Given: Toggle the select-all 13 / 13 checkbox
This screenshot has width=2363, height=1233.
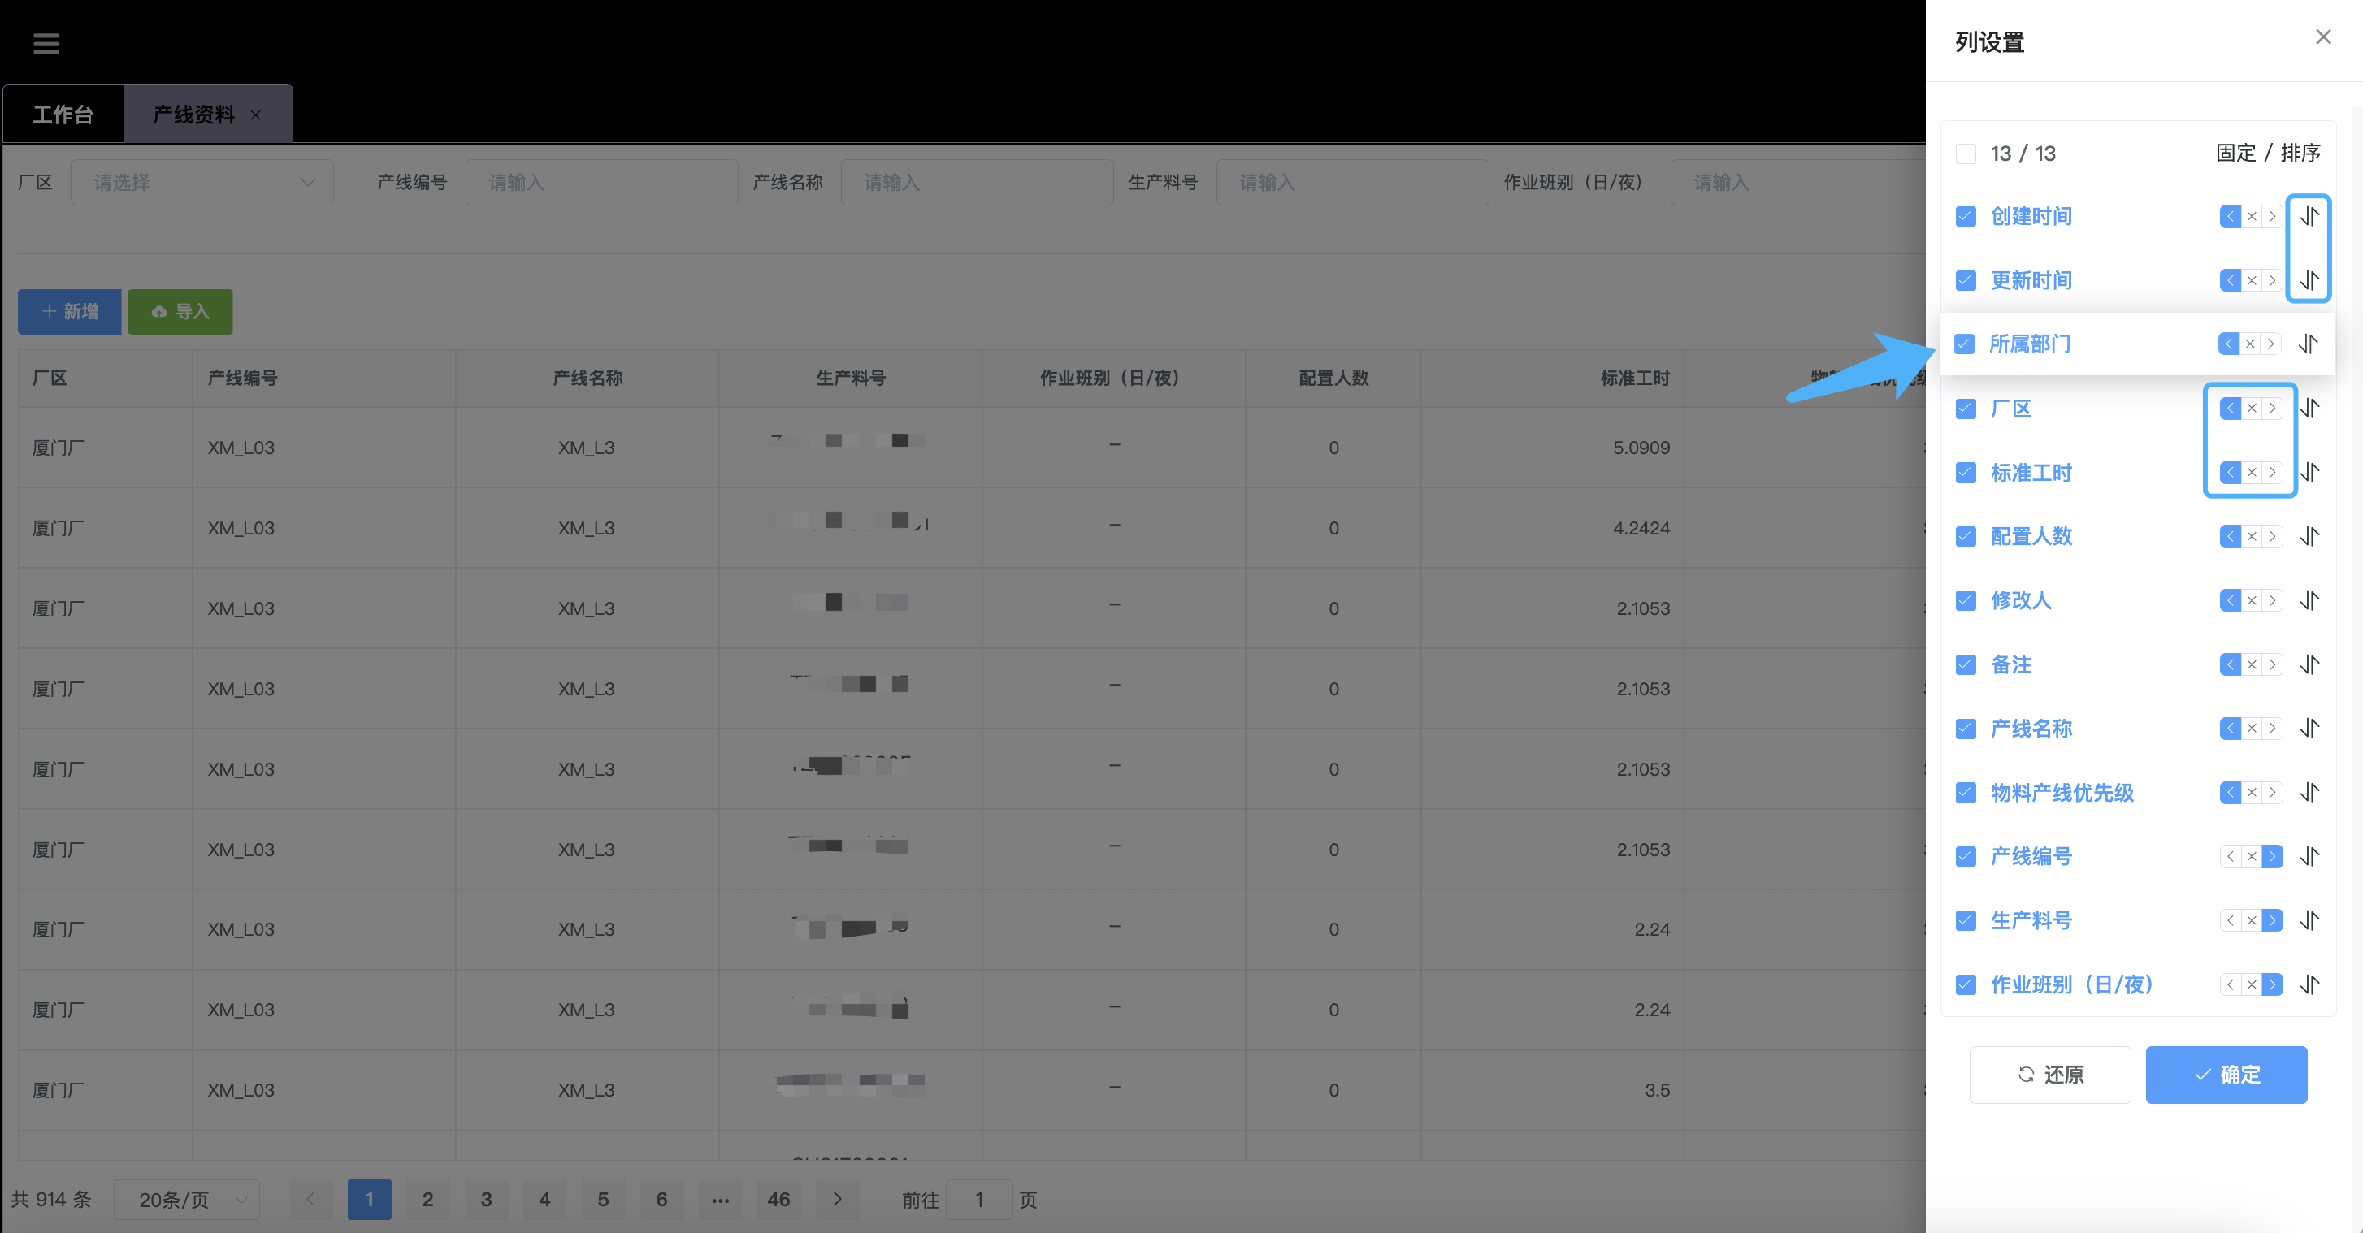Looking at the screenshot, I should click(x=1965, y=153).
